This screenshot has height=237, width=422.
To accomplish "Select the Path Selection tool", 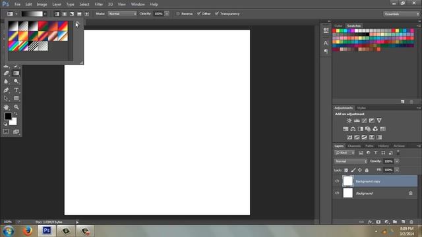I will click(6, 98).
